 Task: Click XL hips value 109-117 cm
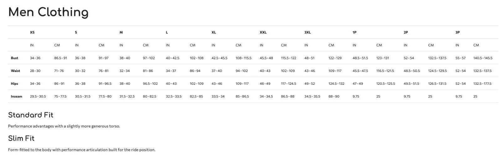[242, 84]
